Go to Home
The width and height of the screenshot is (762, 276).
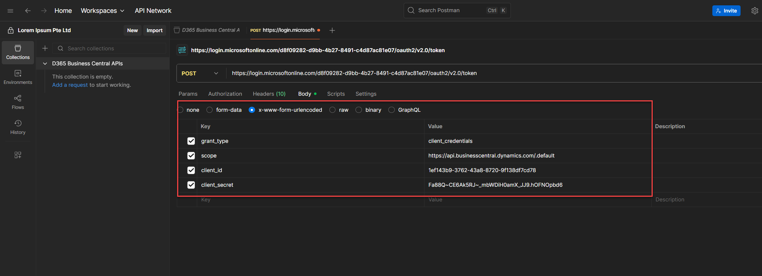click(63, 11)
